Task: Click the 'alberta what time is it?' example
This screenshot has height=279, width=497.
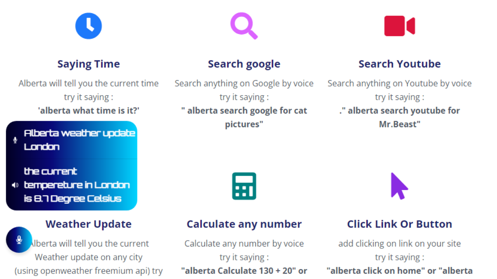Action: coord(89,110)
